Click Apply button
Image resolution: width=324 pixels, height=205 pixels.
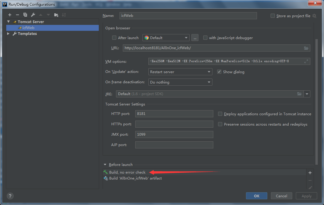pyautogui.click(x=306, y=196)
